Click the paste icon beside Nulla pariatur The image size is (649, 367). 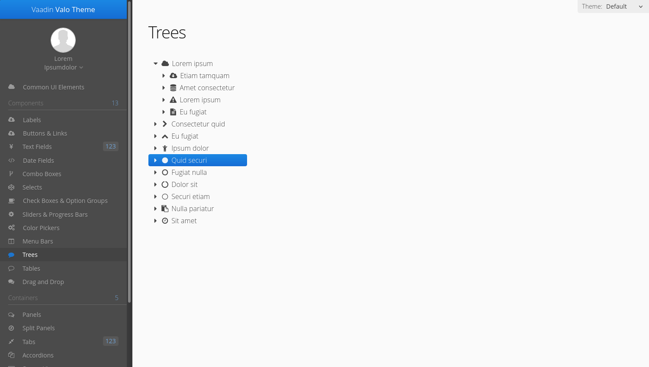pos(165,209)
